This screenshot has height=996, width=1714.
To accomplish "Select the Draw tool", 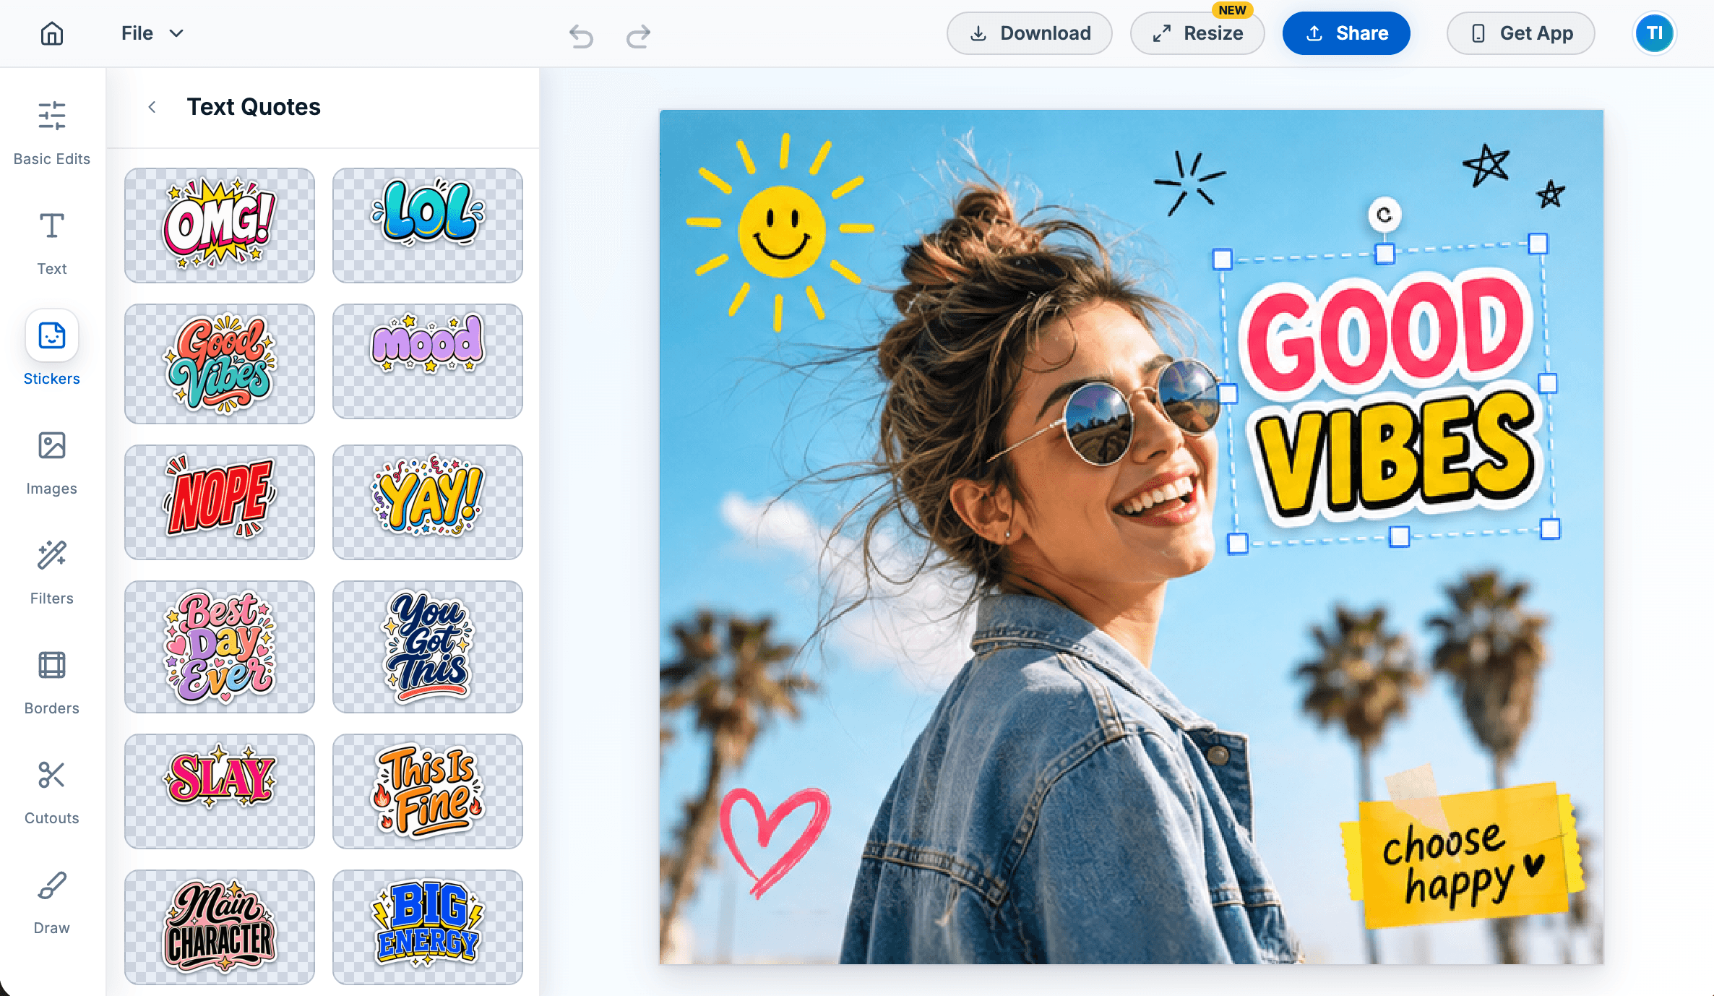I will (52, 903).
